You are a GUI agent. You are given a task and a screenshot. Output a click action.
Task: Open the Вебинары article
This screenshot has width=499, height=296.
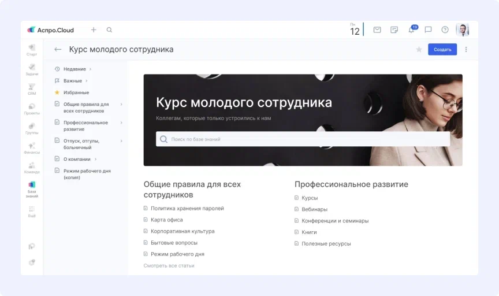[314, 209]
